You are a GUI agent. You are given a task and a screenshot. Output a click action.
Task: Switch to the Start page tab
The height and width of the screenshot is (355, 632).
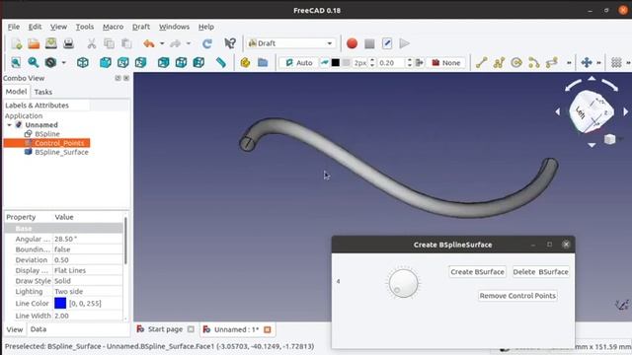[165, 329]
